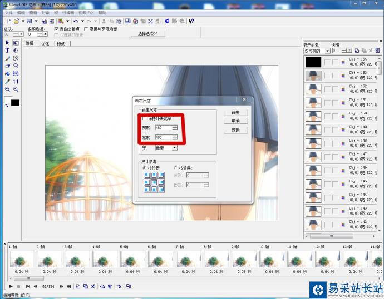Click the context help arrow icon
This screenshot has height=299, width=384.
191,21
